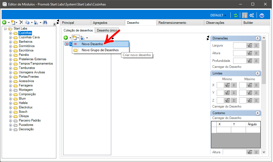Collapse the Dimensões panel

click(257, 38)
